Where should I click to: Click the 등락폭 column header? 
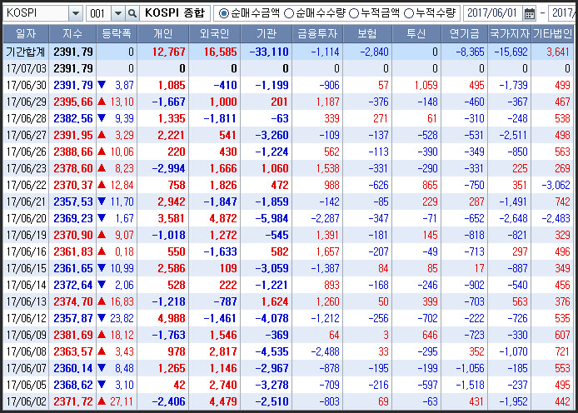point(117,34)
